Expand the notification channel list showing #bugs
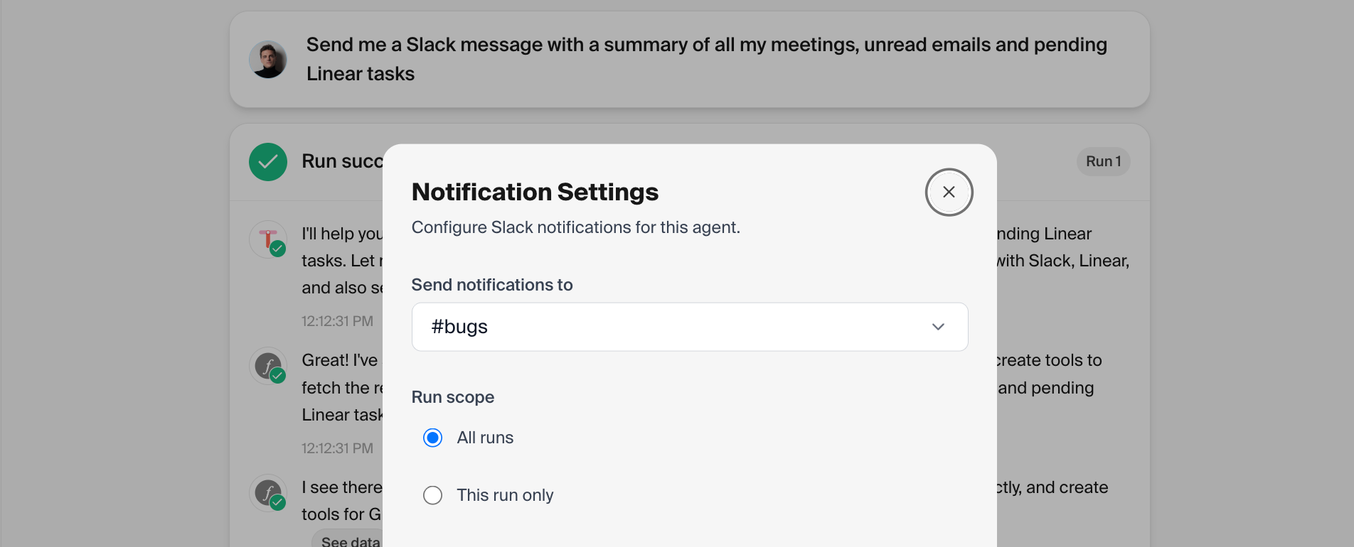 click(x=689, y=327)
